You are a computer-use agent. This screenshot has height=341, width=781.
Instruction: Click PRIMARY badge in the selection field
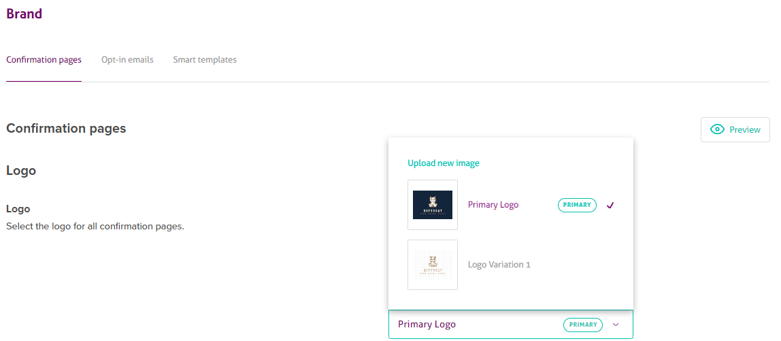pos(583,325)
